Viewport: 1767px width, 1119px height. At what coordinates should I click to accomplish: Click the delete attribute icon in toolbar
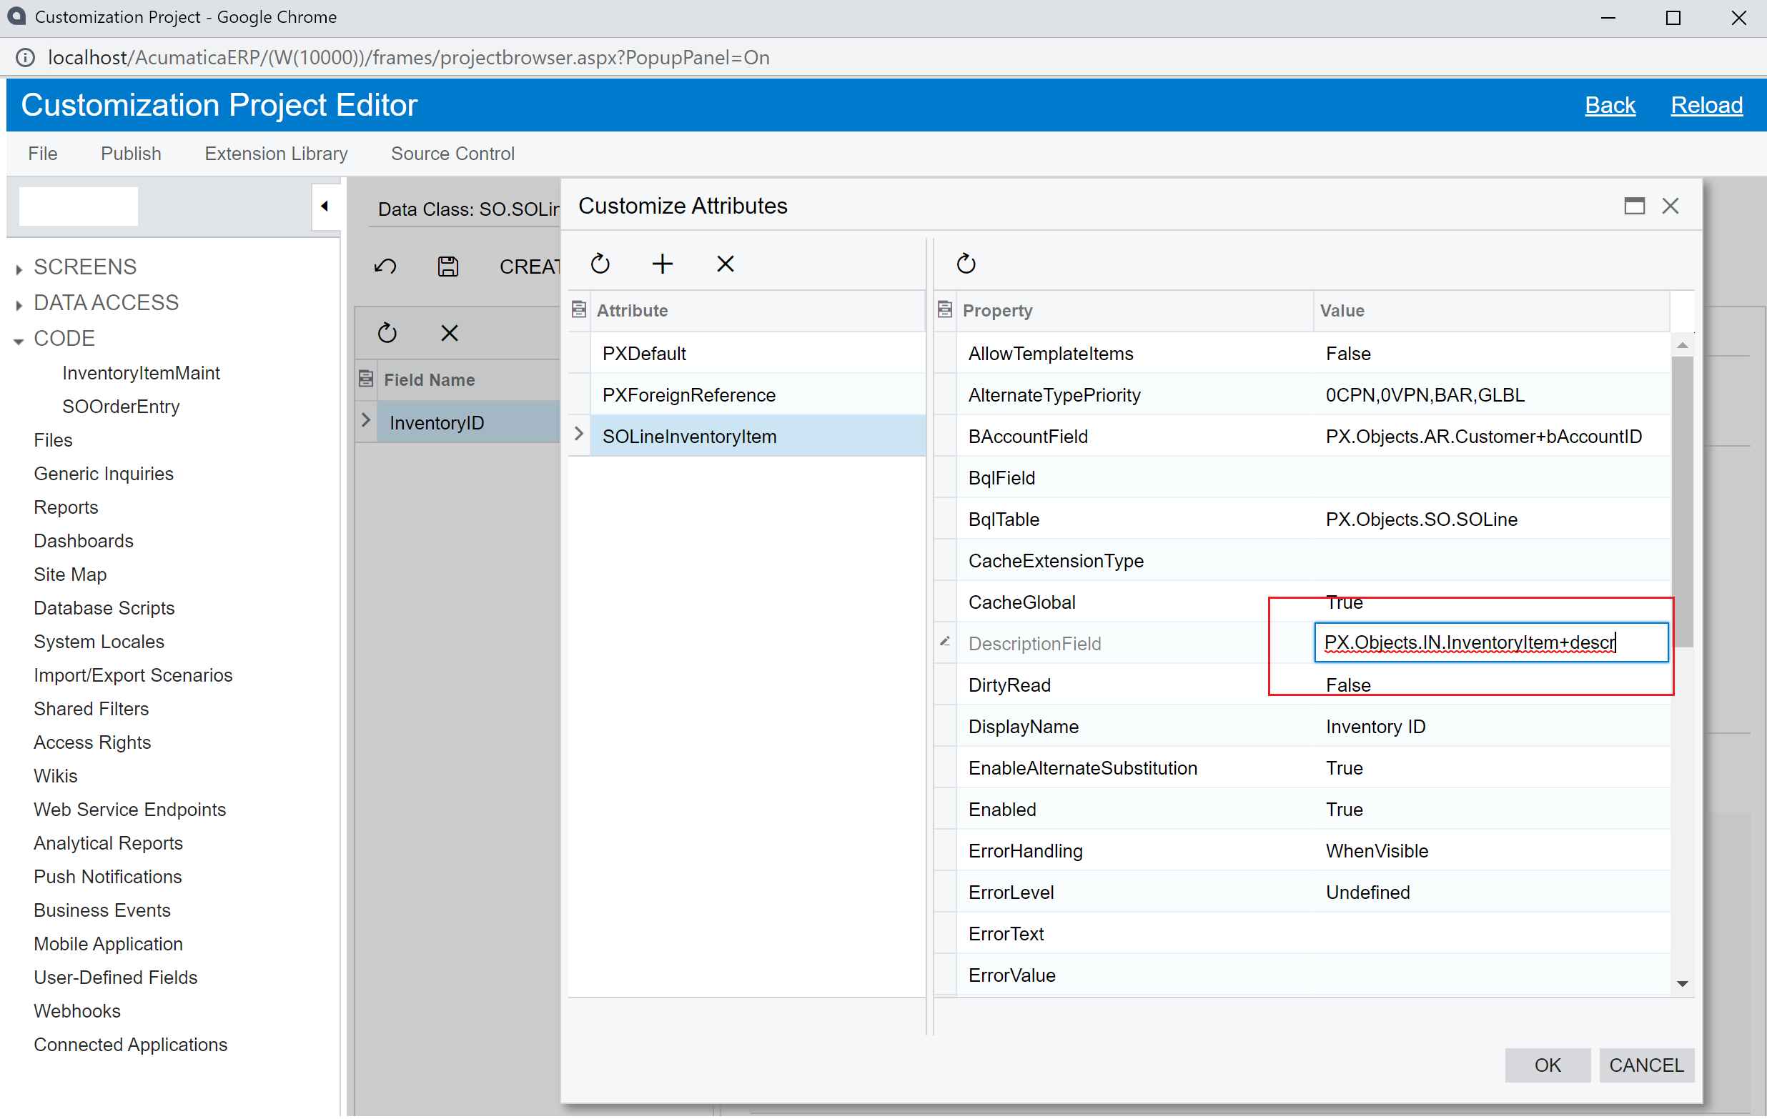tap(725, 264)
